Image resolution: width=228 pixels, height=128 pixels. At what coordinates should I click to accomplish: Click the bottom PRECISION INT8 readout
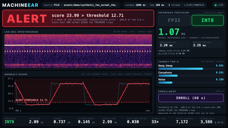pos(10,121)
